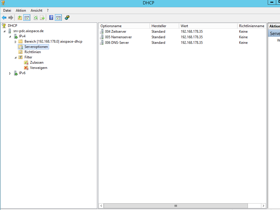Viewport: 280px width, 210px height.
Task: Select the Serveroptionen tree item
Action: click(36, 47)
